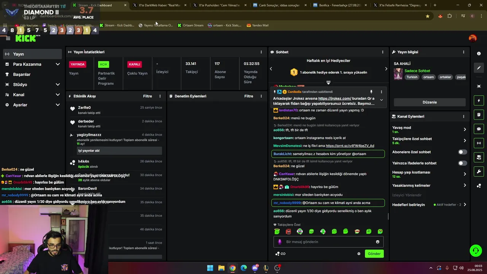Switch to Benfica - Fenerbahçe tab
Viewport: 487px width, 274px height.
click(x=339, y=5)
